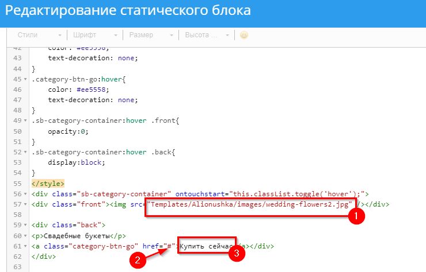Viewport: 426px width, 272px height.
Task: Click the ontouchstart attribute value
Action: [x=297, y=194]
